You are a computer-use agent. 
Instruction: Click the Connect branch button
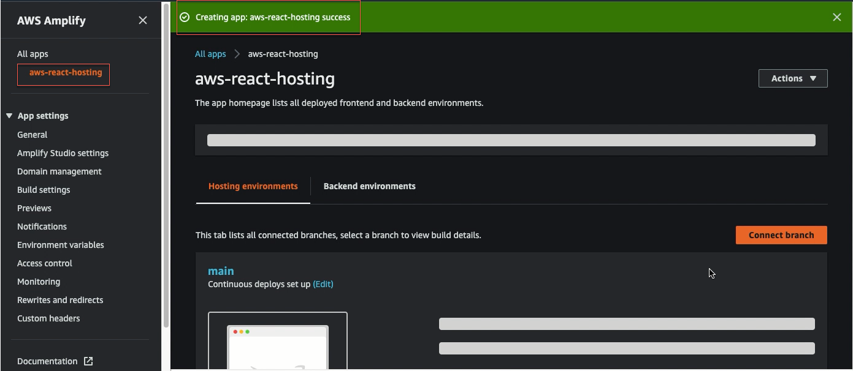[x=781, y=235]
